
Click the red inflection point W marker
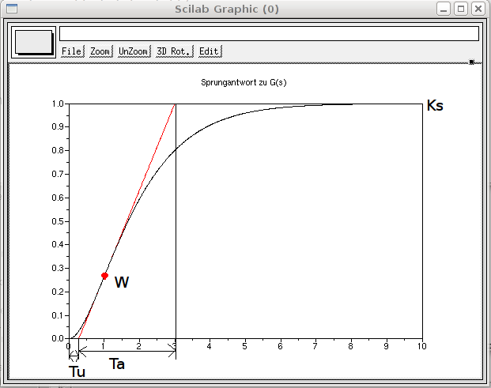tap(104, 276)
